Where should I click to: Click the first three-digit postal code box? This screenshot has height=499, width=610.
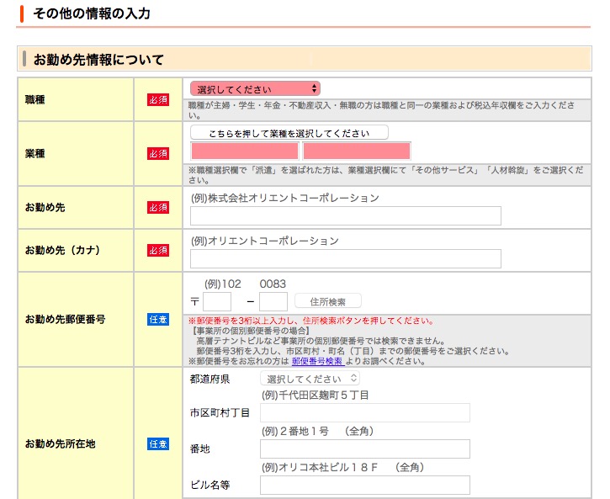coord(217,301)
